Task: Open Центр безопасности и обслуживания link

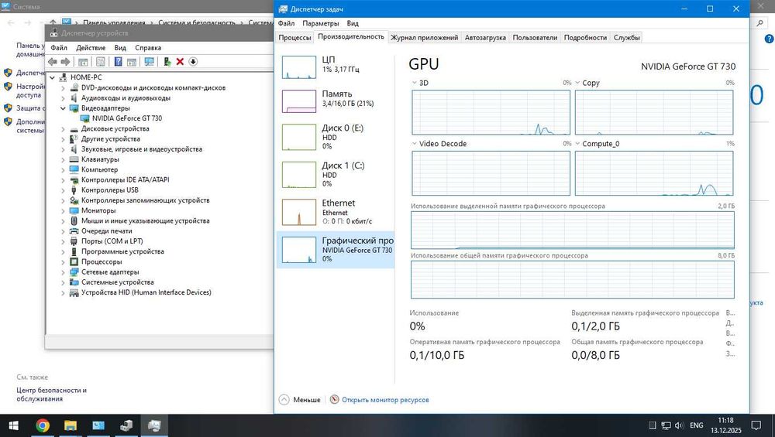Action: tap(51, 394)
